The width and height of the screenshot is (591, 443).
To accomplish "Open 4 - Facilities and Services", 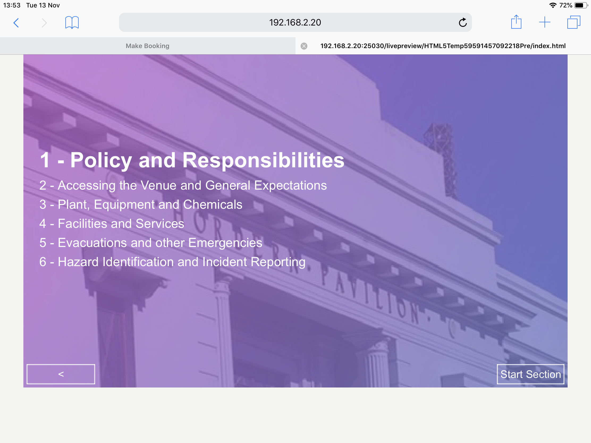I will [x=112, y=224].
